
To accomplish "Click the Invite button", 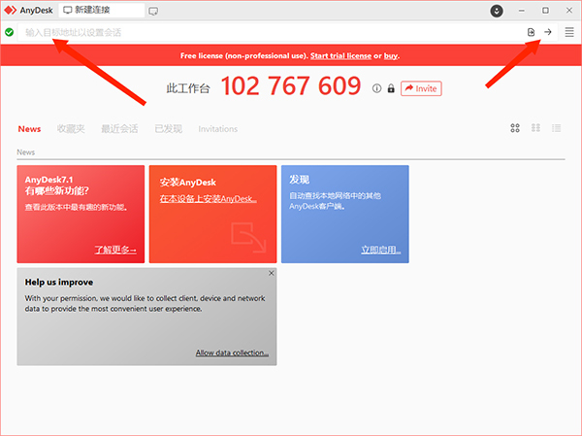I will 421,88.
